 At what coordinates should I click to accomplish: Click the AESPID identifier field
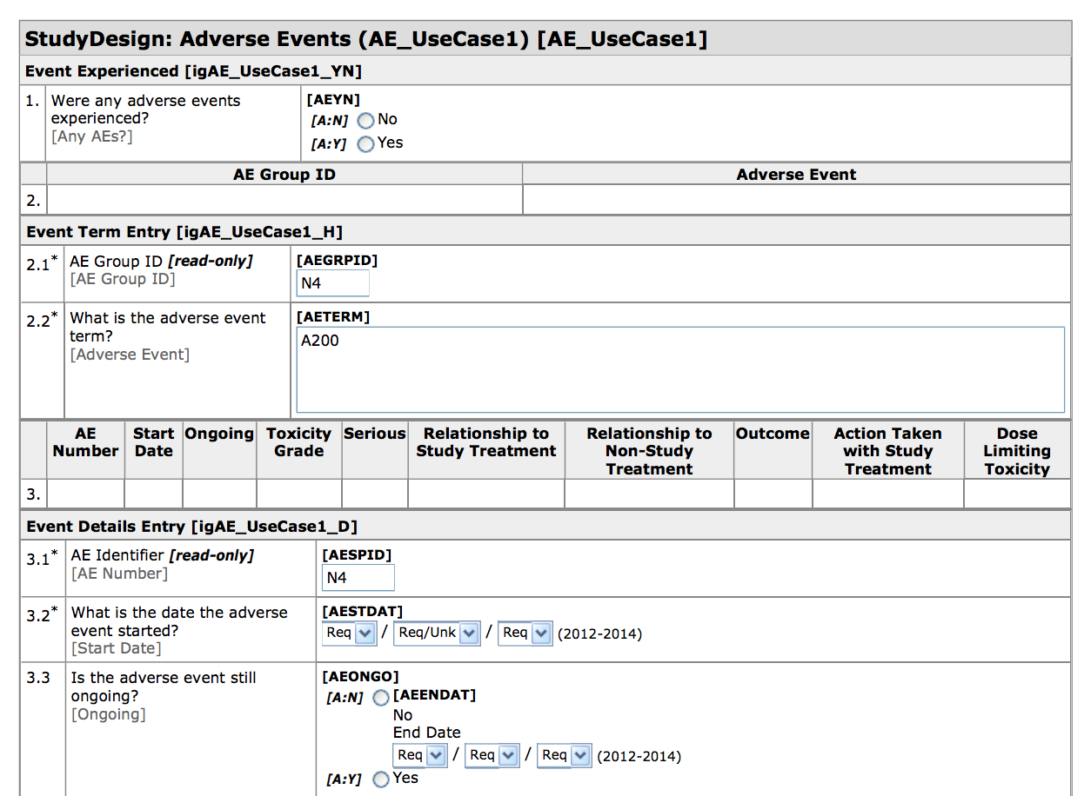[x=358, y=577]
